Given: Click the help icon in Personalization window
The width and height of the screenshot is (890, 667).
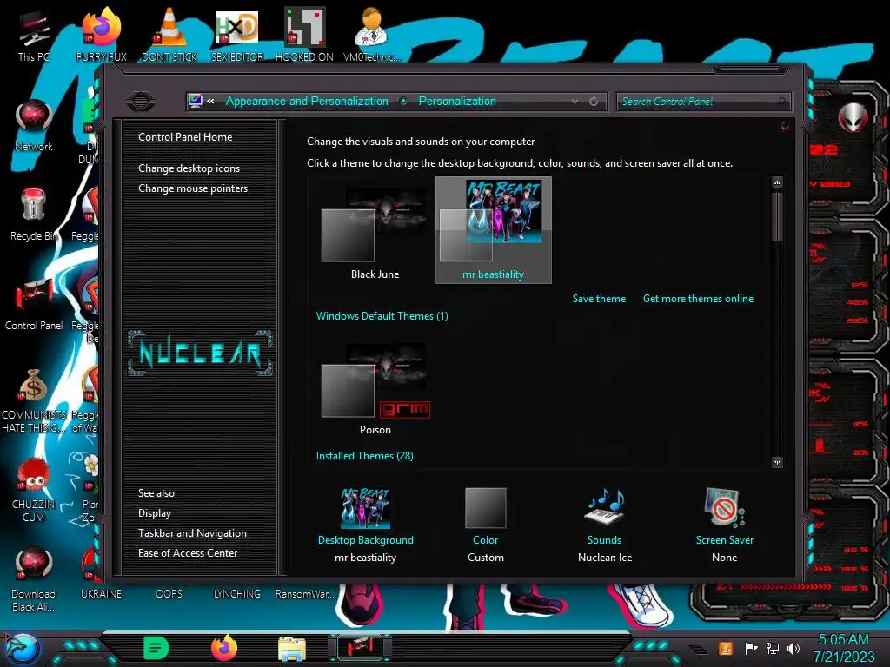Looking at the screenshot, I should 785,127.
